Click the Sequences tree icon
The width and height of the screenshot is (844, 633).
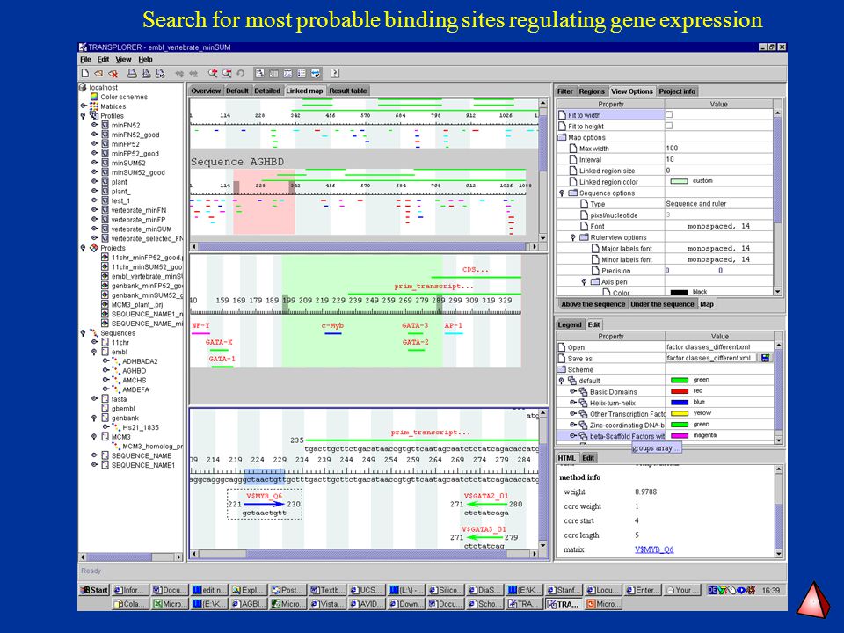(94, 332)
